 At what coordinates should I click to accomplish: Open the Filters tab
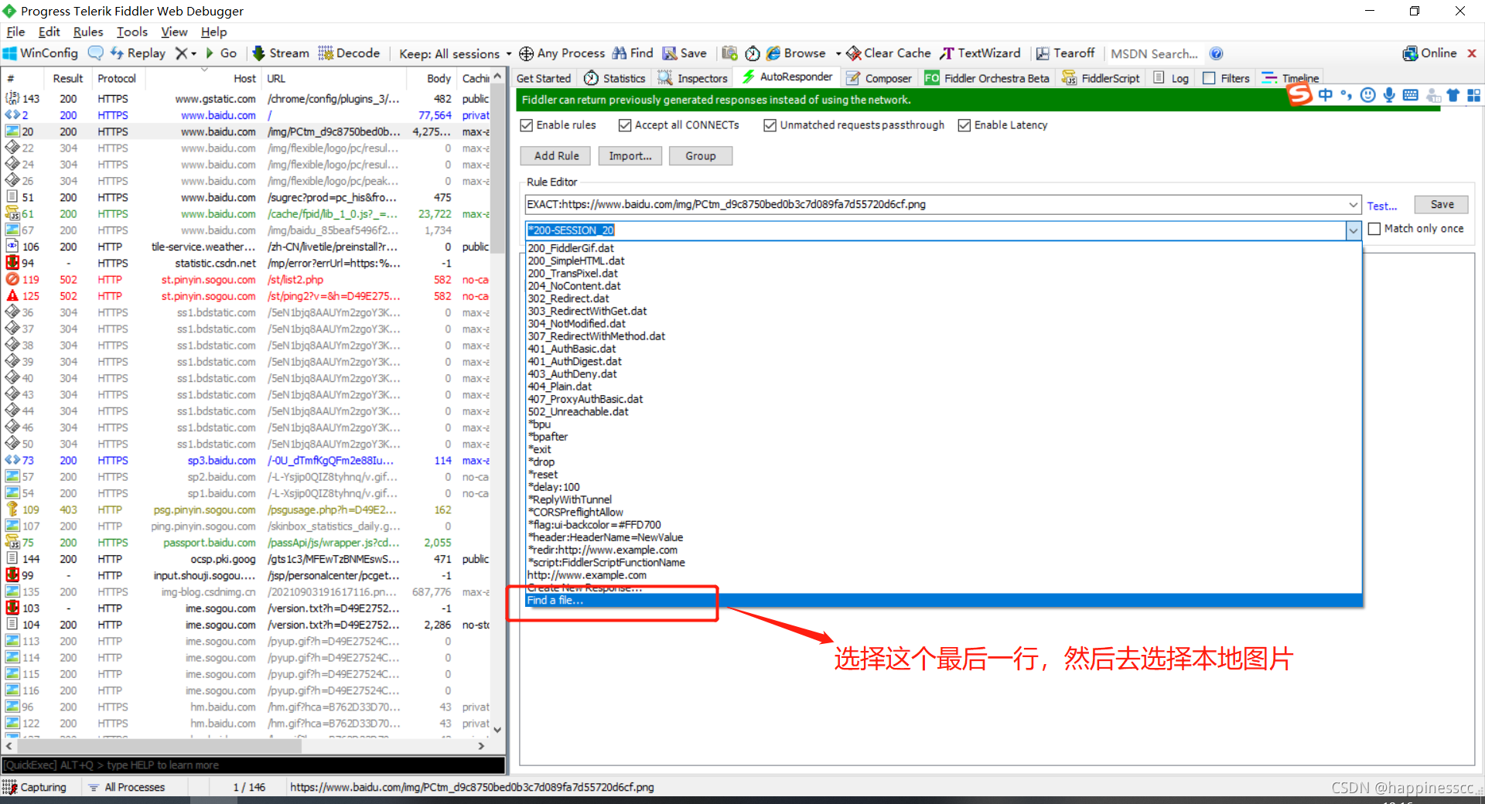[x=1227, y=78]
